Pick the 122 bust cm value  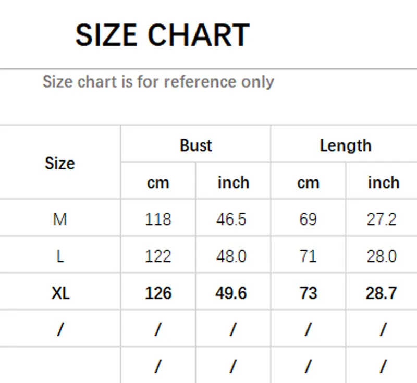[158, 256]
